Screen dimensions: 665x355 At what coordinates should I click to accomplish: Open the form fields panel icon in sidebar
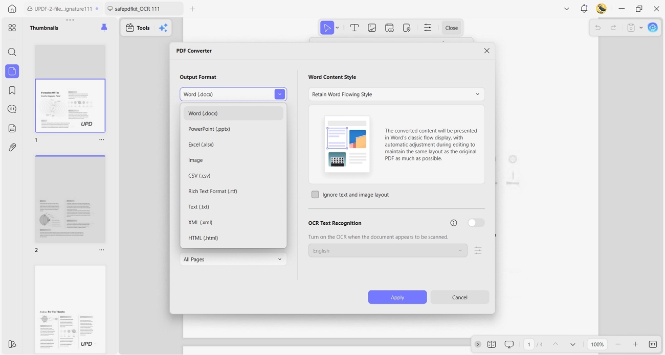click(12, 128)
